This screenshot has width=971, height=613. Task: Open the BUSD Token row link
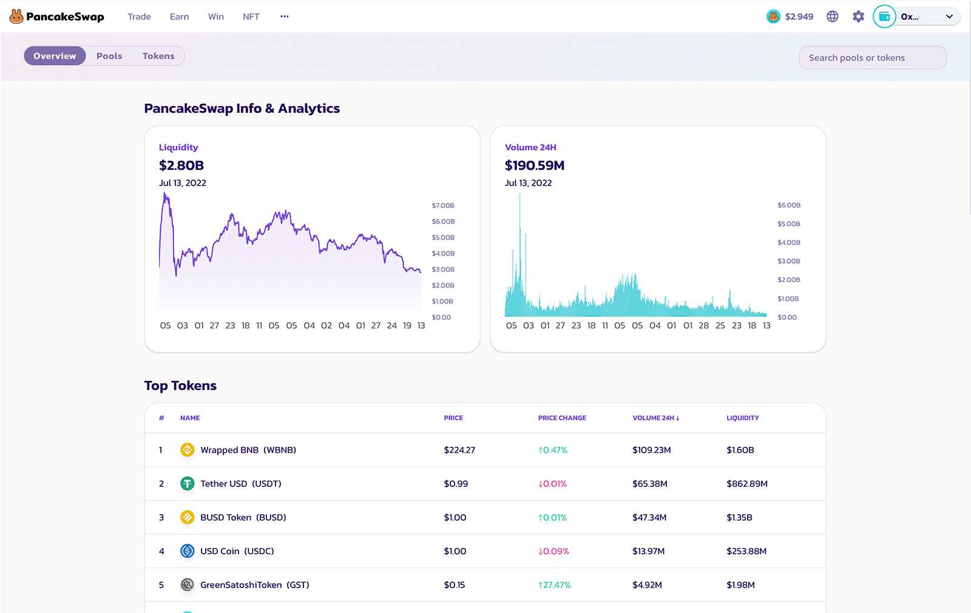point(243,517)
